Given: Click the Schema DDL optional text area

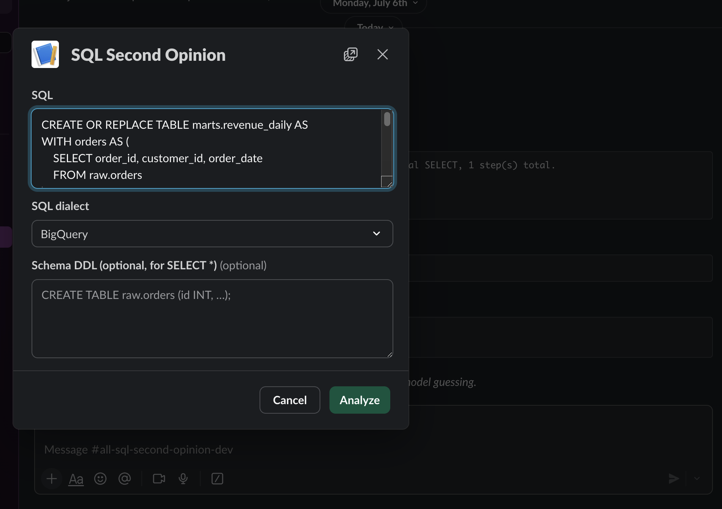Looking at the screenshot, I should coord(212,319).
